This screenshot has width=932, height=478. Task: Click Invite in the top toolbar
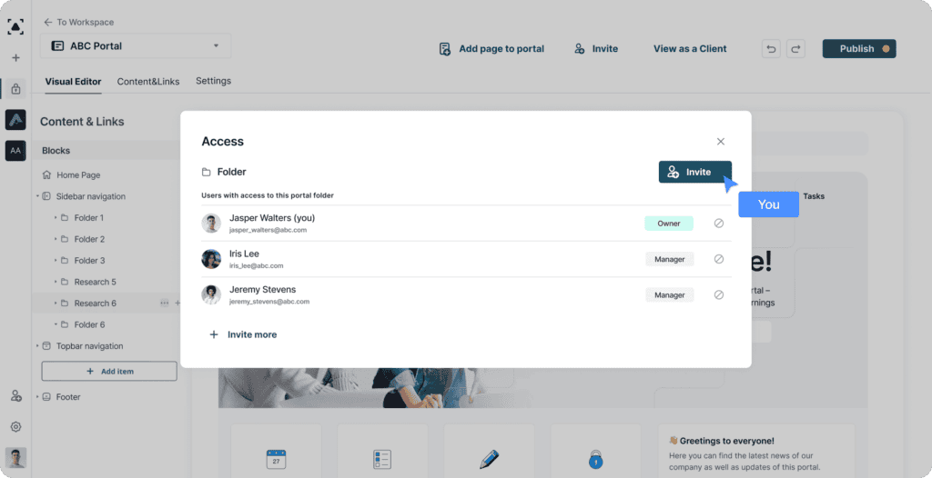click(x=596, y=49)
